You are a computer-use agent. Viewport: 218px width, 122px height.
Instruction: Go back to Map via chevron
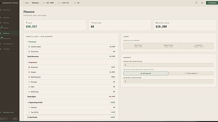[x=26, y=3]
